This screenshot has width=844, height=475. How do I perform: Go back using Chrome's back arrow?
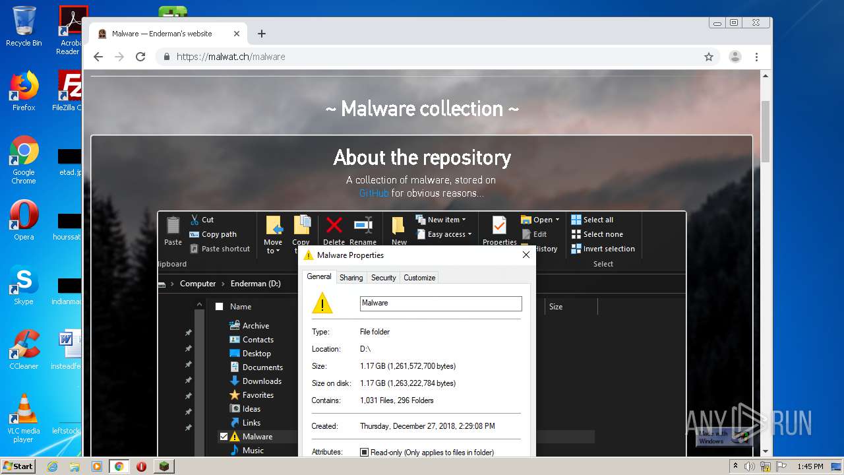tap(98, 57)
